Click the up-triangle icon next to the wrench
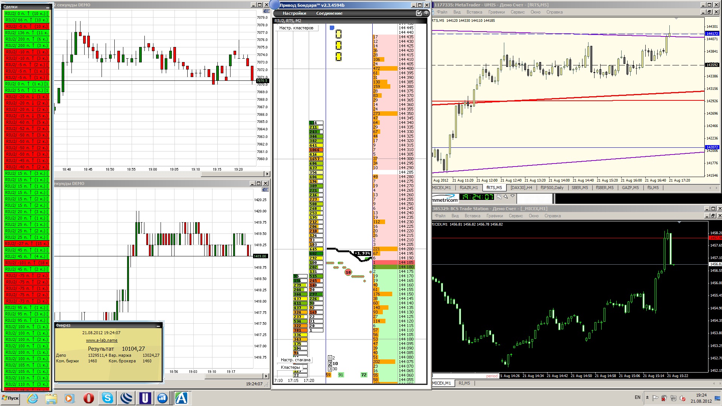 (x=506, y=197)
